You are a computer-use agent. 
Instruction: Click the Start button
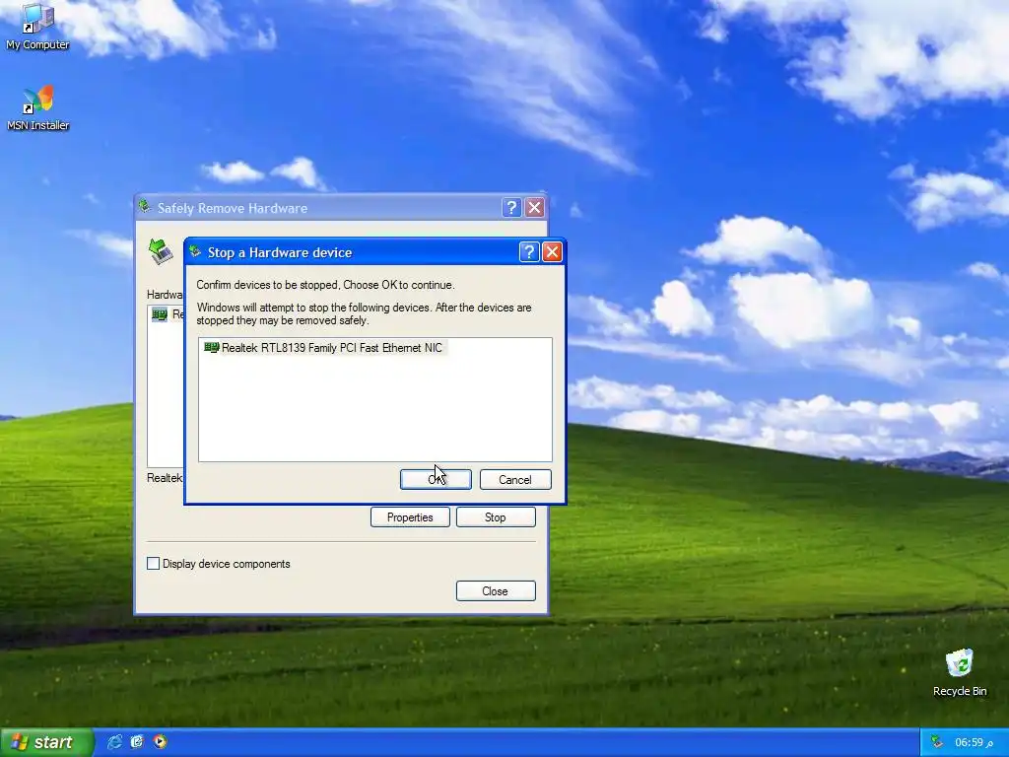(x=46, y=742)
